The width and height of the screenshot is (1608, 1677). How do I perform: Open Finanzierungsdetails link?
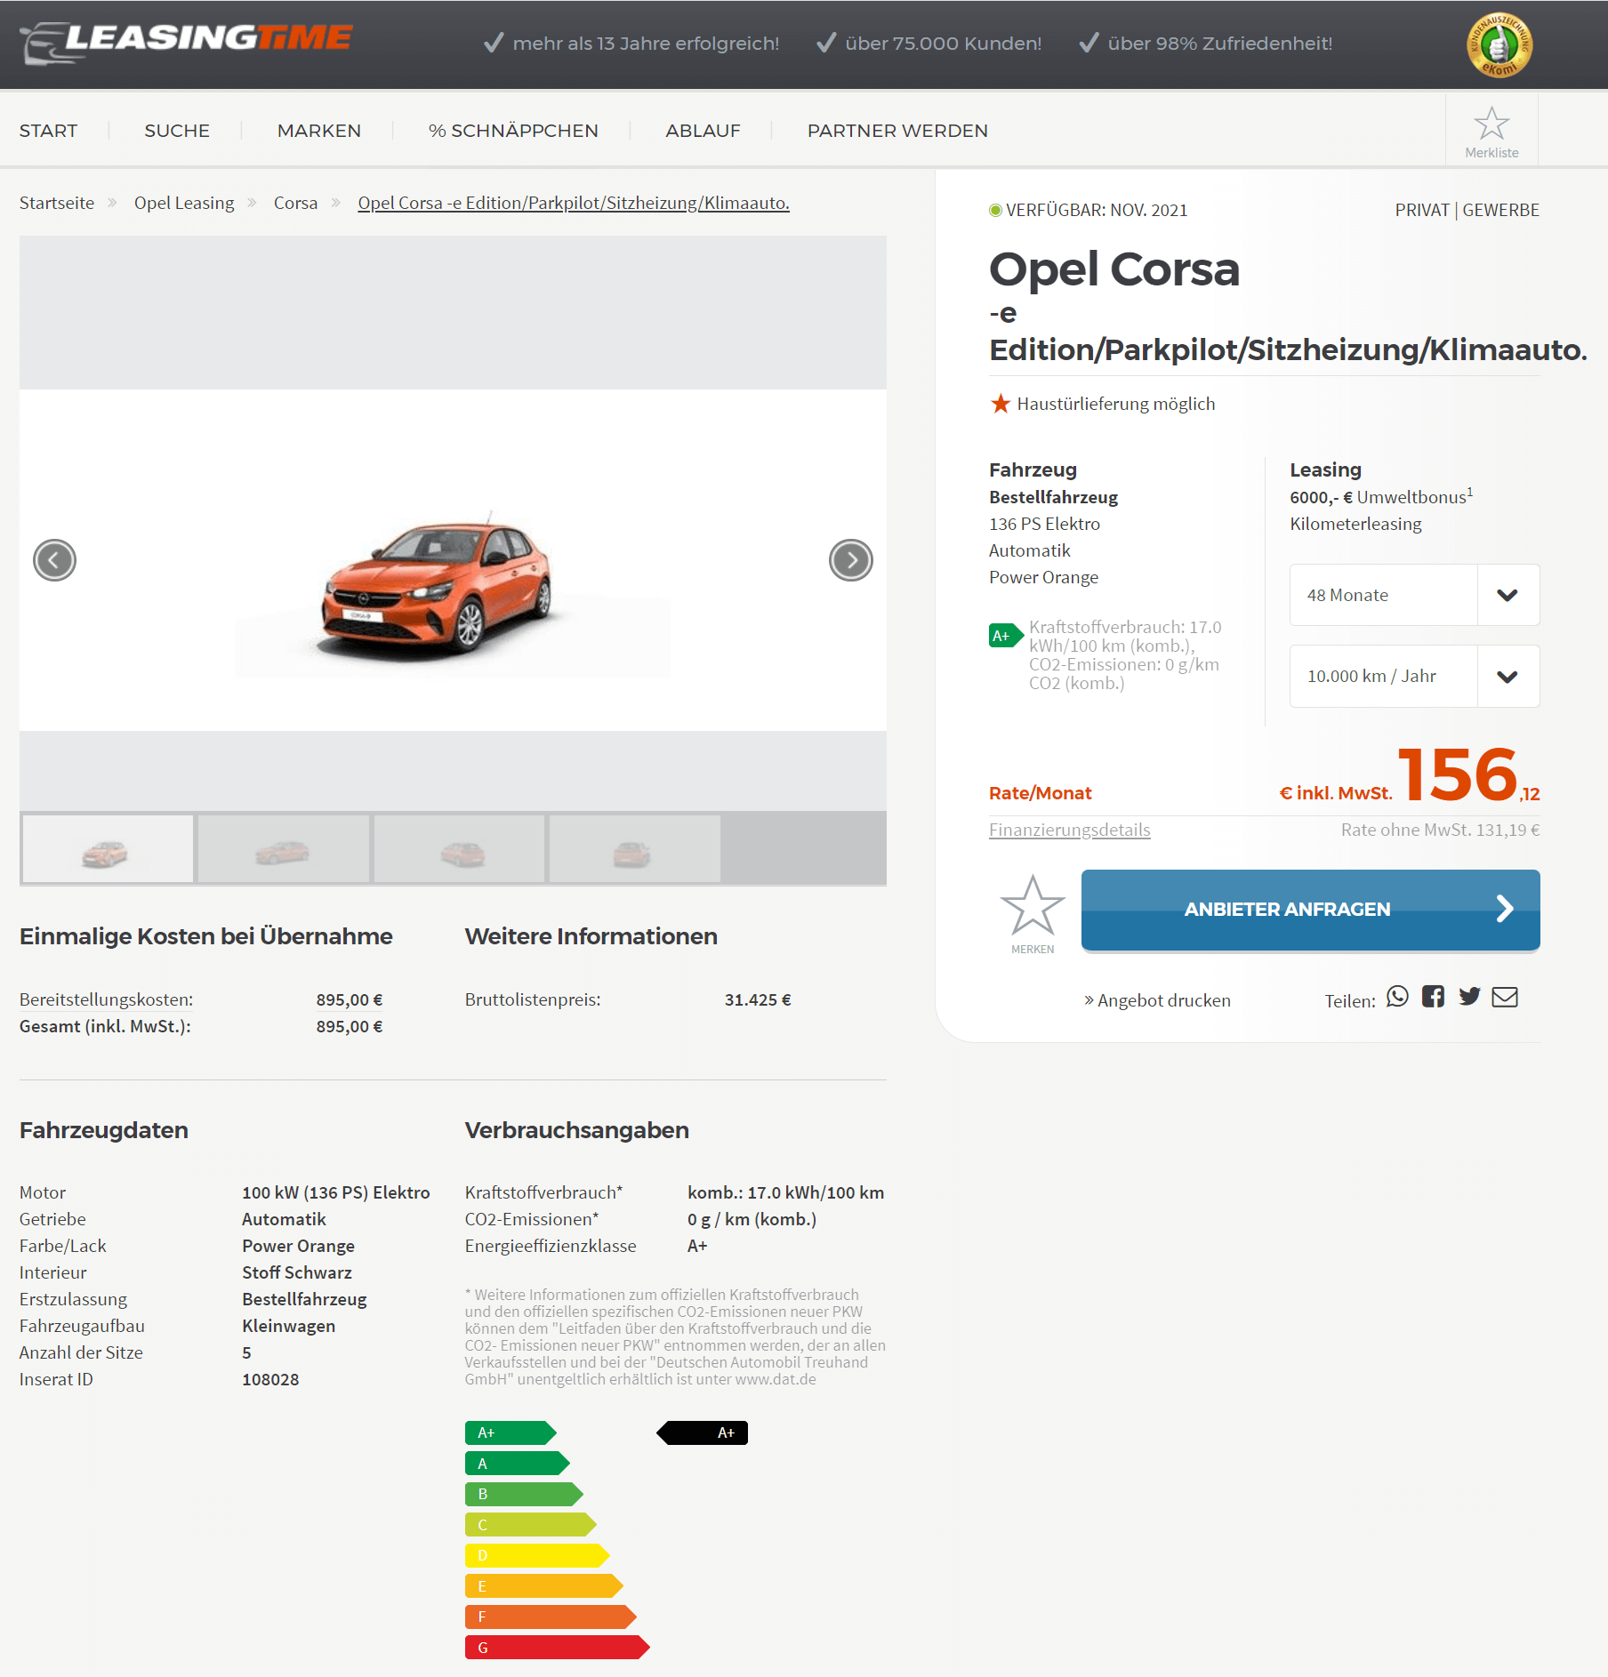point(1069,830)
